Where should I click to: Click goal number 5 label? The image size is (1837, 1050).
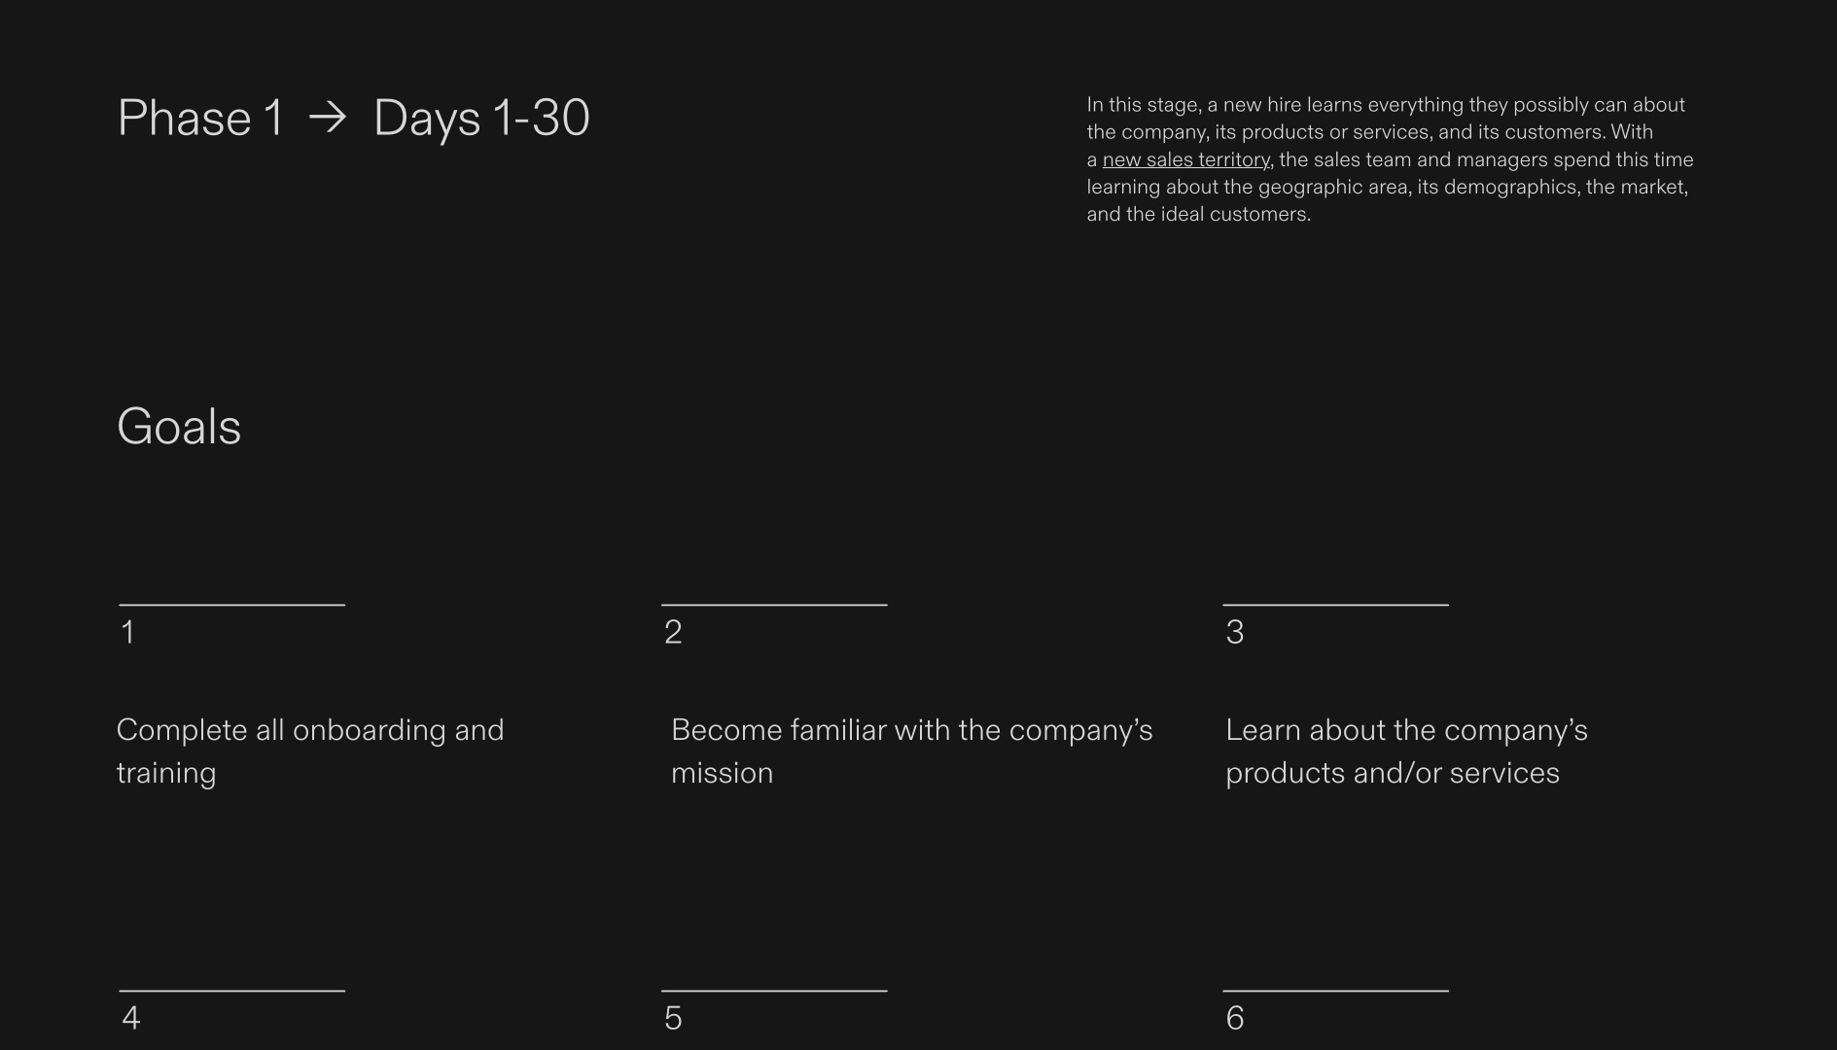[673, 1019]
